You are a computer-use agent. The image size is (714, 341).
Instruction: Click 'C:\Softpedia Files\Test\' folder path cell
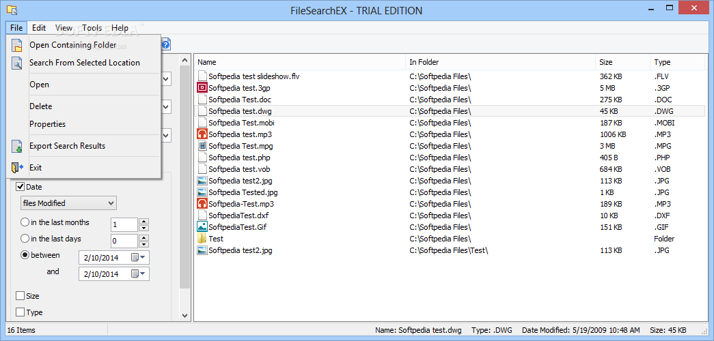click(448, 250)
